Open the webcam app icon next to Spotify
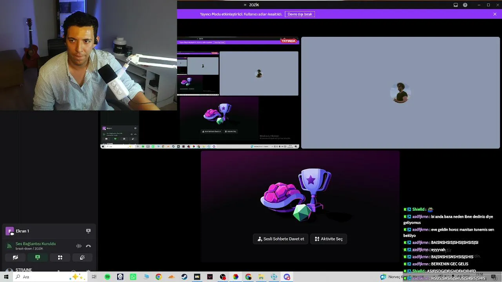This screenshot has width=502, height=282. coord(120,277)
